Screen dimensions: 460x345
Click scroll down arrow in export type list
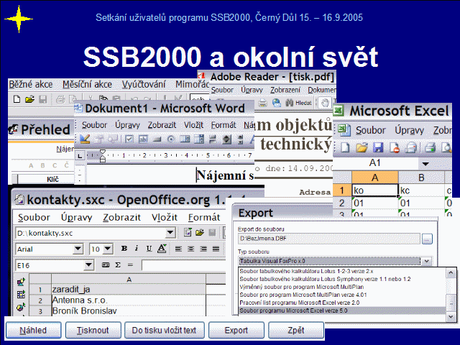pos(451,316)
